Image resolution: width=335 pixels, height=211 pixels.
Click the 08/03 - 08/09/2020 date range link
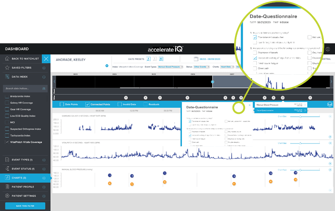(210, 59)
